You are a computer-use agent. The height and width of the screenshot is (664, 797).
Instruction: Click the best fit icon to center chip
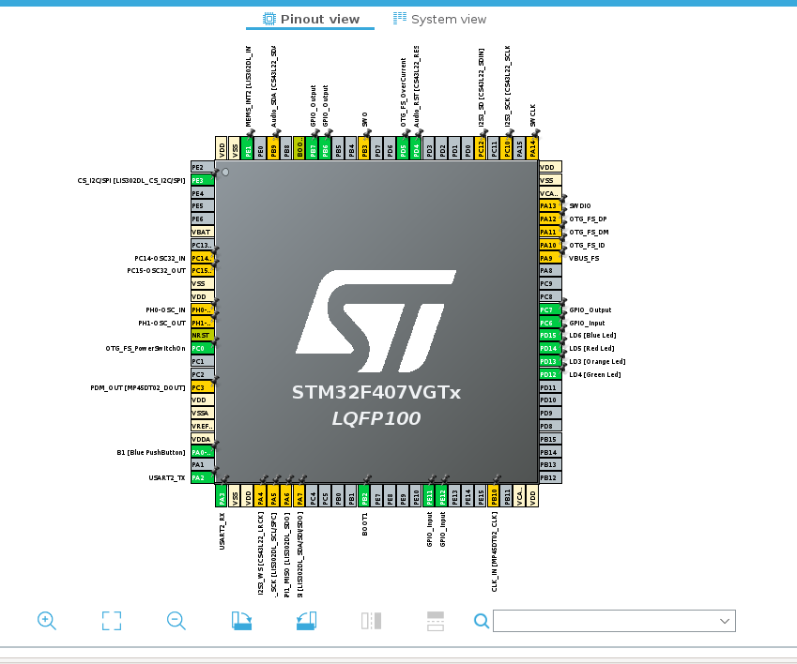111,620
